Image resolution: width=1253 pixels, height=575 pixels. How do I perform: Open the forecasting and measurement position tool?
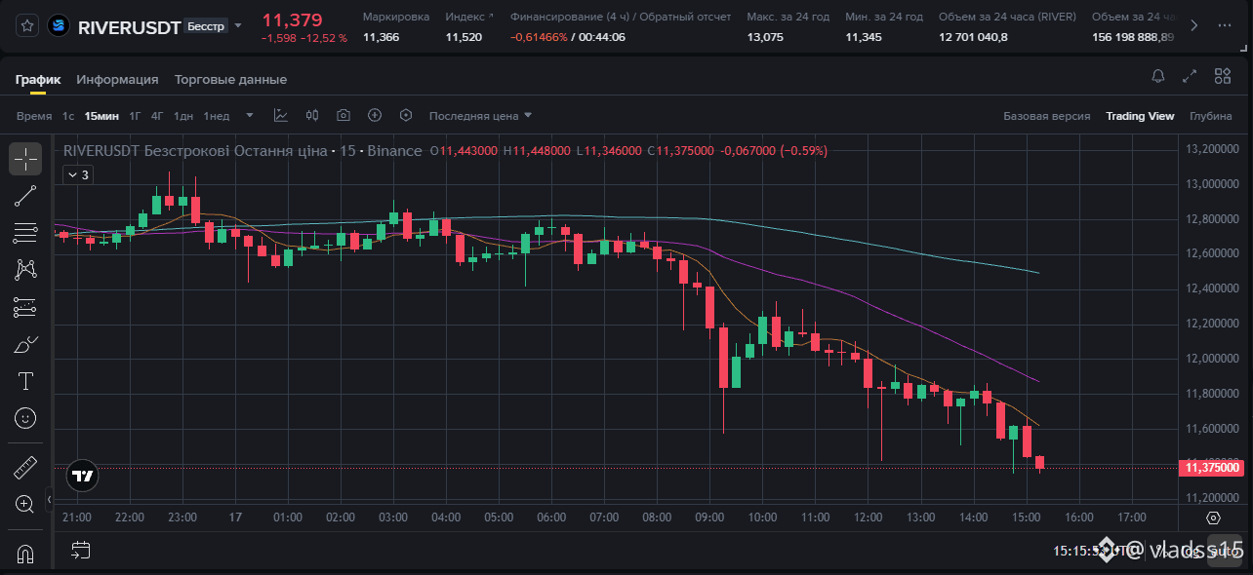click(25, 307)
